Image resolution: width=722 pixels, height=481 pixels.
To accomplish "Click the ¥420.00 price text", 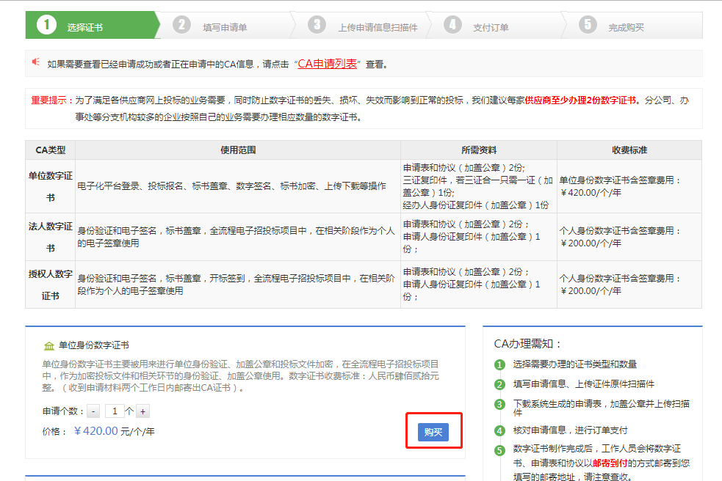I will tap(95, 431).
